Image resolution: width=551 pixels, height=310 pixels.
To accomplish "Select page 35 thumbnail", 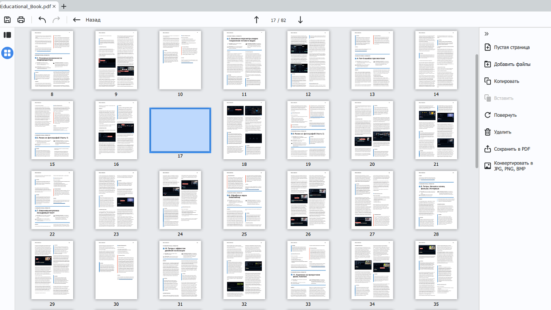I will pyautogui.click(x=436, y=270).
